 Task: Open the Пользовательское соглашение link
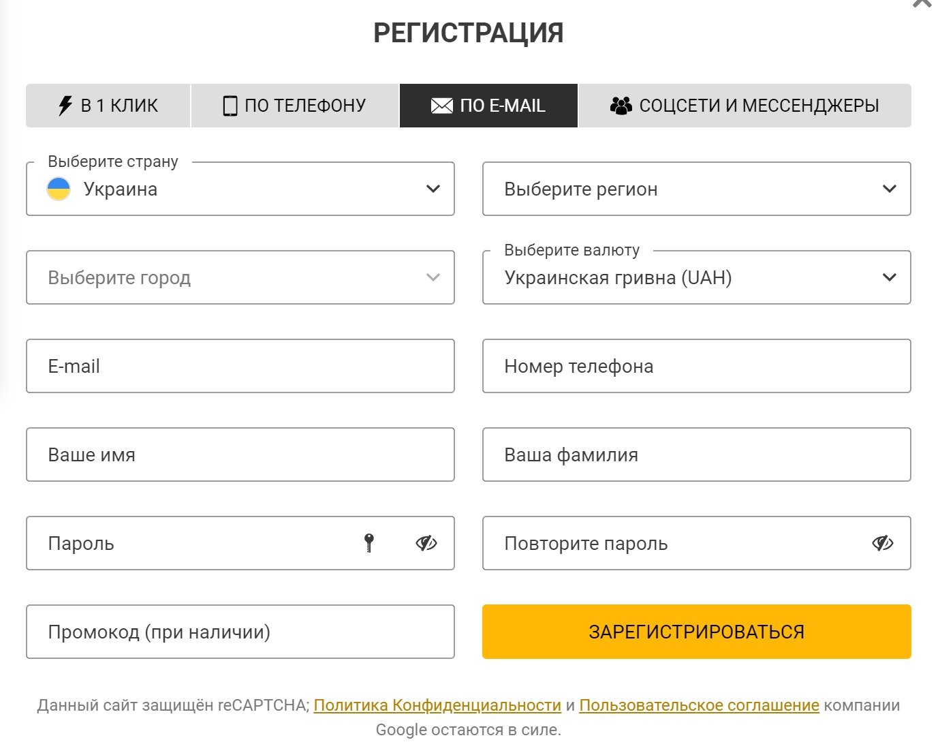tap(699, 705)
